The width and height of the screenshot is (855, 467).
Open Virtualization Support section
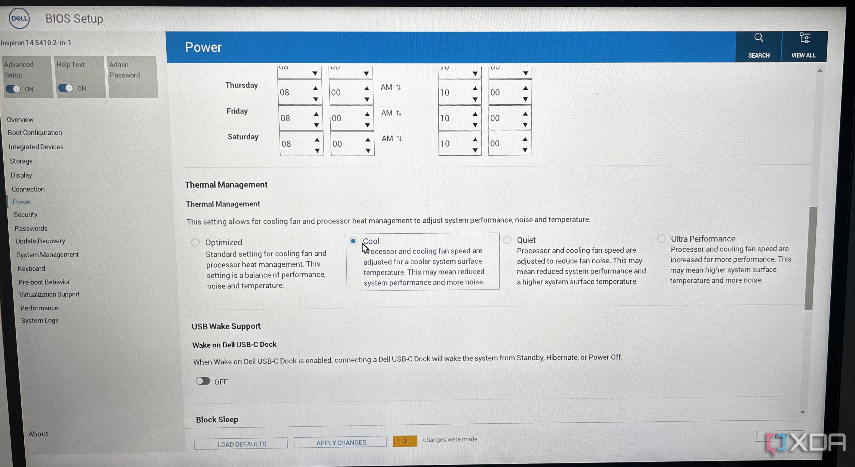click(50, 294)
